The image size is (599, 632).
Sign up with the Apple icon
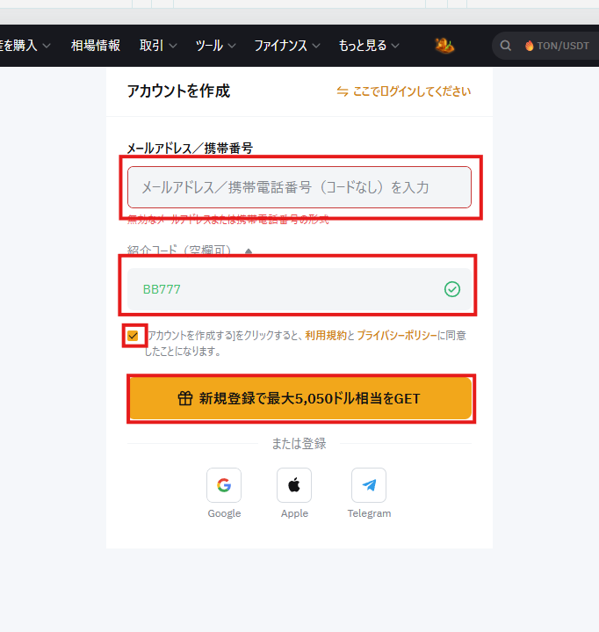click(294, 485)
